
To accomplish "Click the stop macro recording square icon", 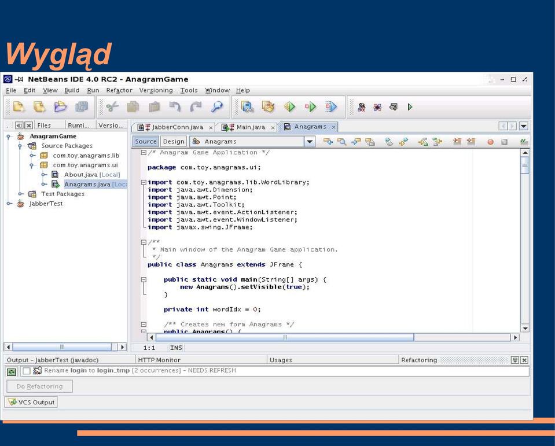I will 505,142.
